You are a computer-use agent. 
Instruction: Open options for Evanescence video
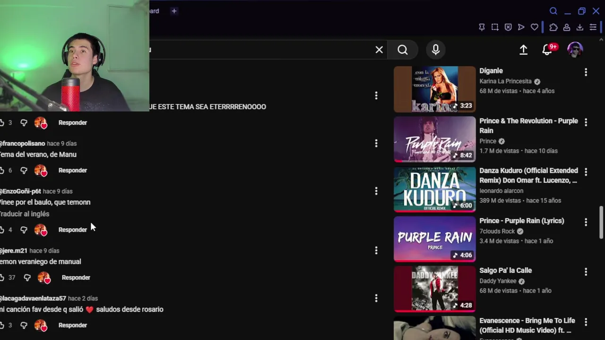click(x=586, y=322)
